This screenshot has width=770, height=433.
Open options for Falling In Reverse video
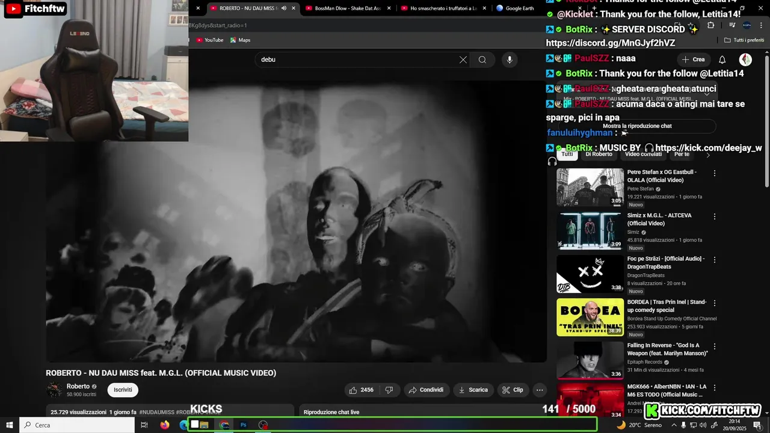pos(715,346)
